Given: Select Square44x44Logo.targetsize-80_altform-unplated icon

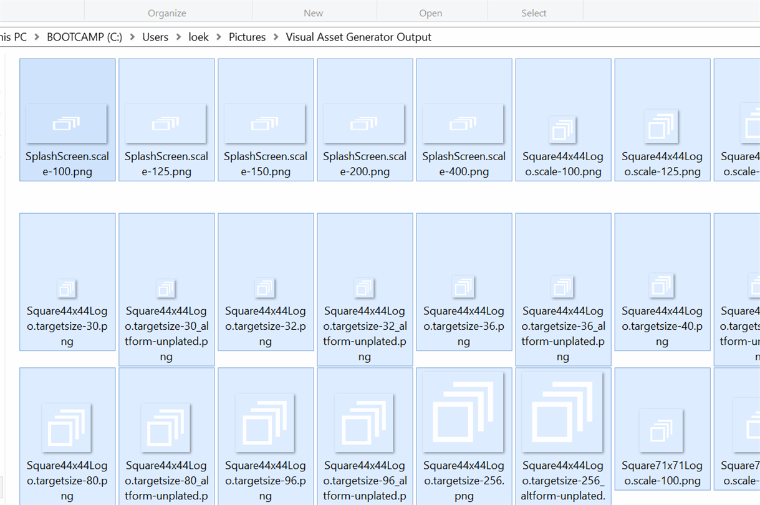Looking at the screenshot, I should click(166, 428).
